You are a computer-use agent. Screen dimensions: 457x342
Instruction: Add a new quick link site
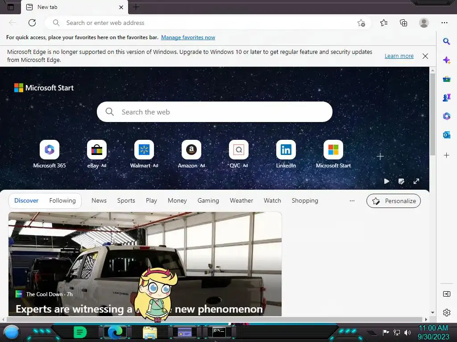click(x=380, y=156)
